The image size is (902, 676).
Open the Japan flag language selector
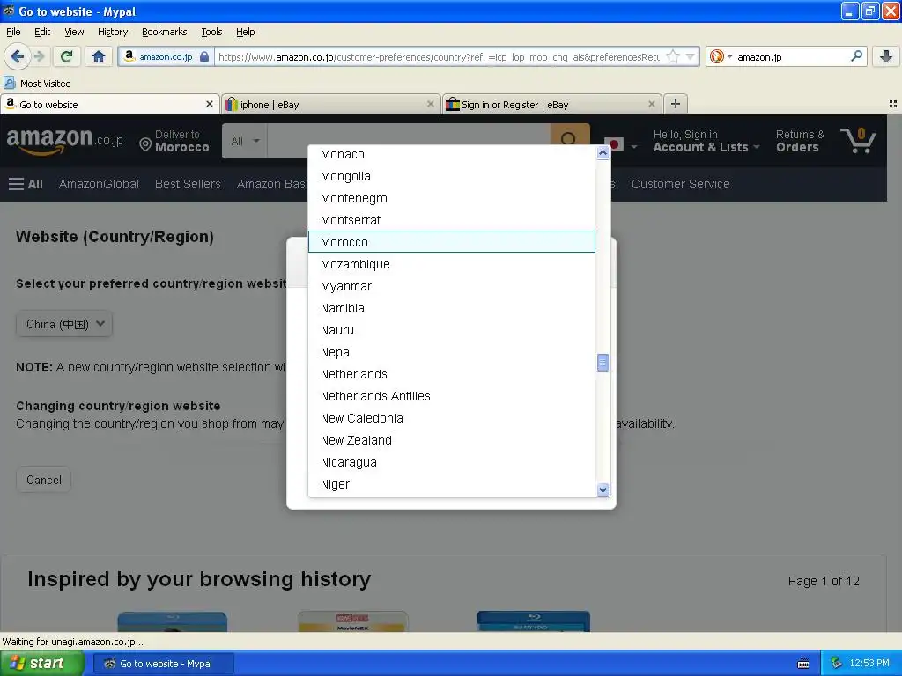pos(620,145)
